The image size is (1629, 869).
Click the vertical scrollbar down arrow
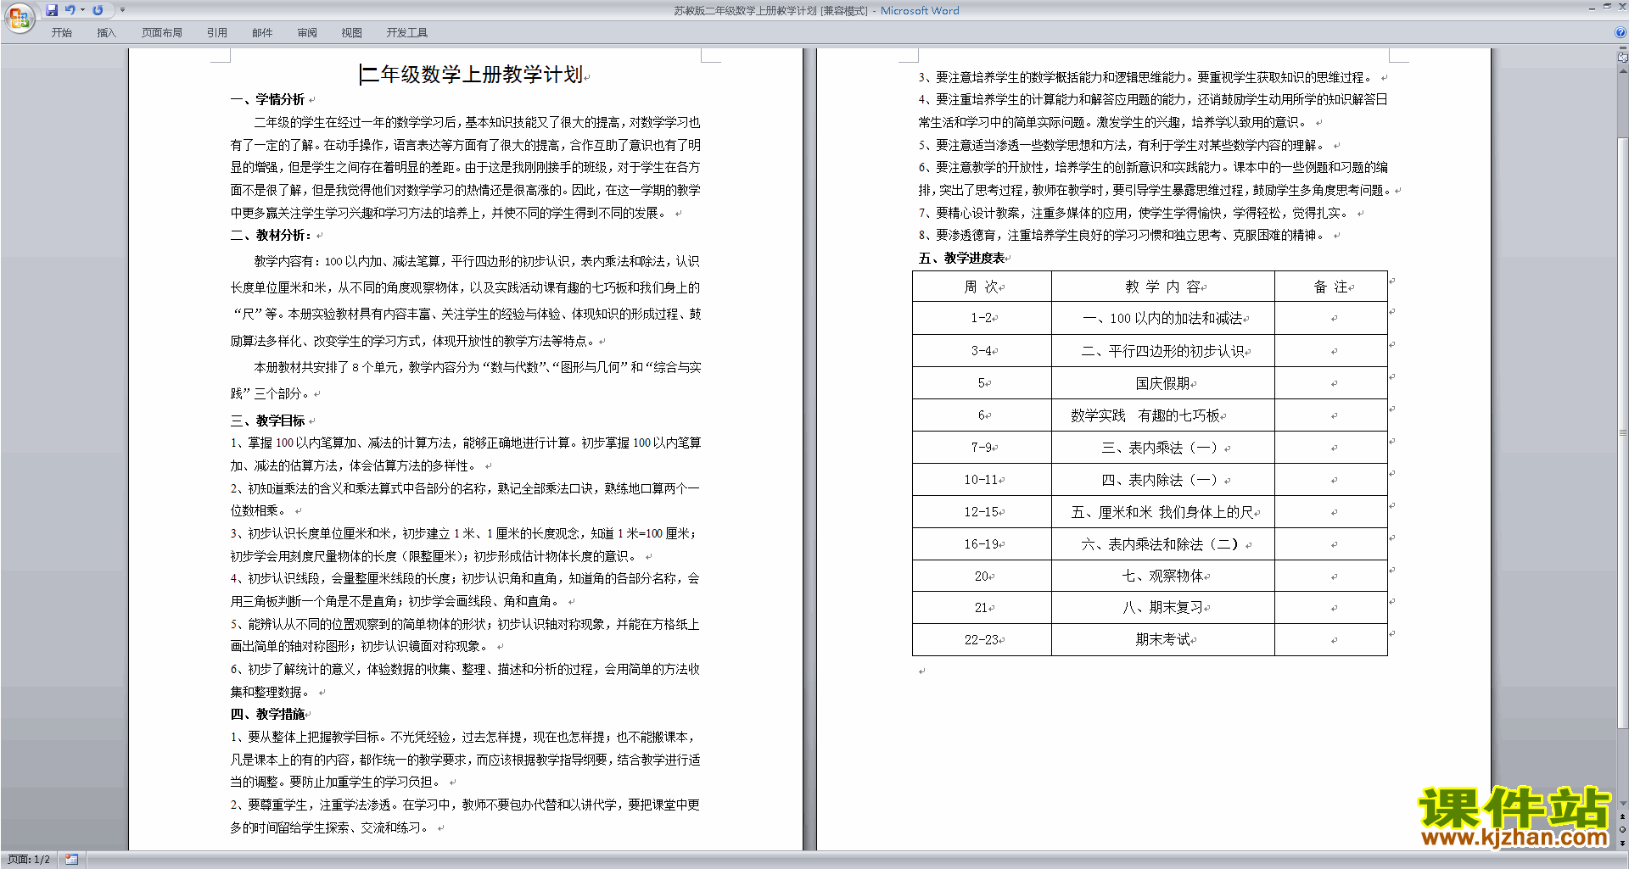click(x=1622, y=804)
